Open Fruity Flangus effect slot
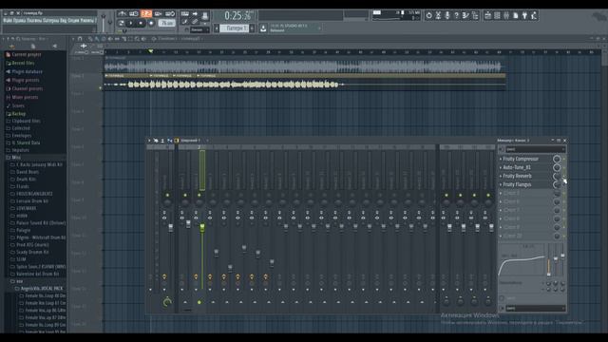608x342 pixels. (x=517, y=184)
